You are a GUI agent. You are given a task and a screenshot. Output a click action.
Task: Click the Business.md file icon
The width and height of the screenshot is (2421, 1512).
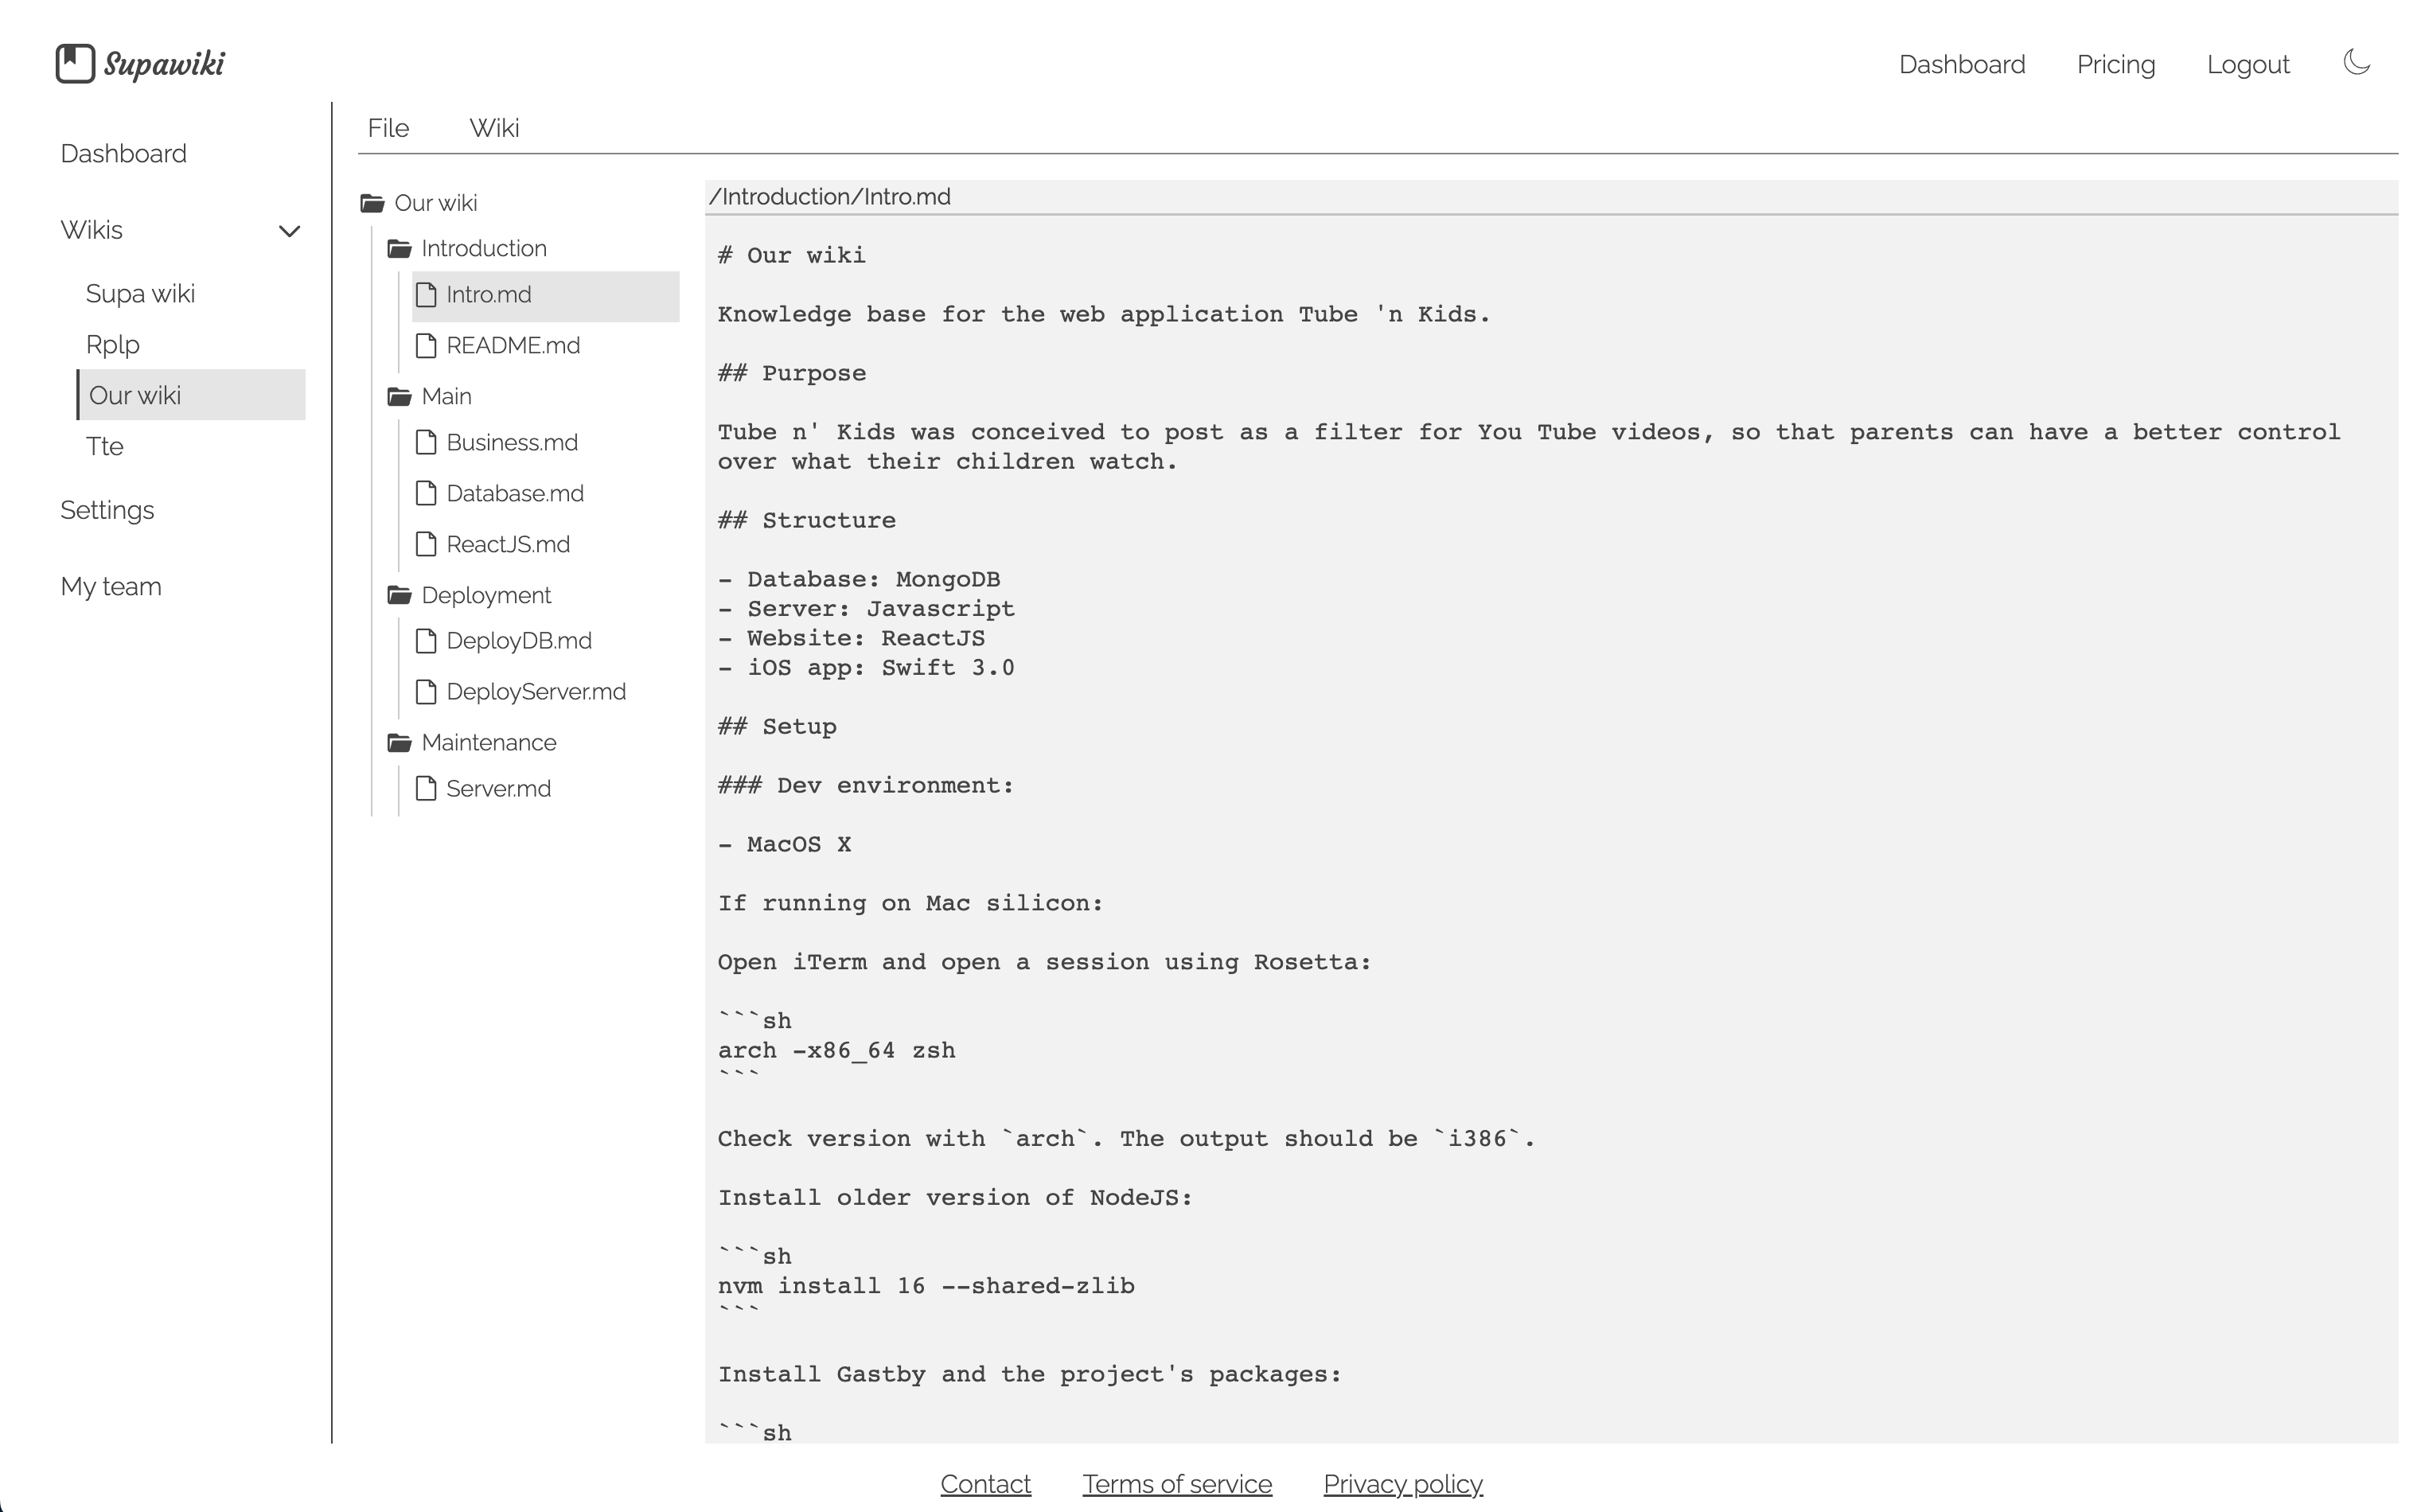click(x=426, y=443)
